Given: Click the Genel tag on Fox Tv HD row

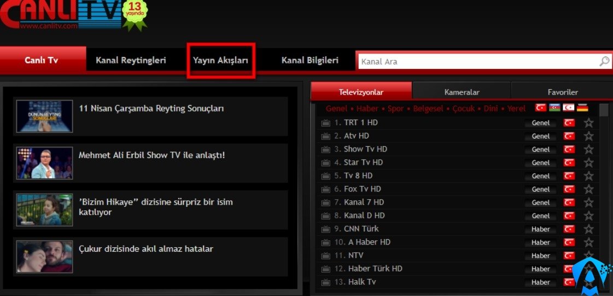Looking at the screenshot, I should click(541, 189).
